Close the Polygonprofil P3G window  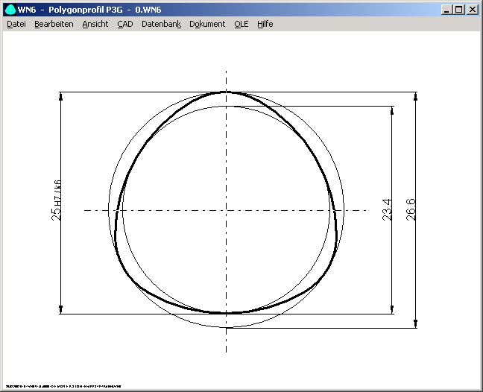pyautogui.click(x=472, y=10)
